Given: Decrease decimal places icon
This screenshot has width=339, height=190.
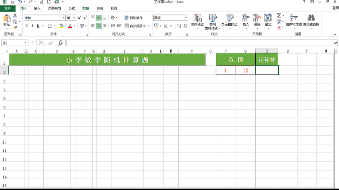Looking at the screenshot, I should coord(185,26).
